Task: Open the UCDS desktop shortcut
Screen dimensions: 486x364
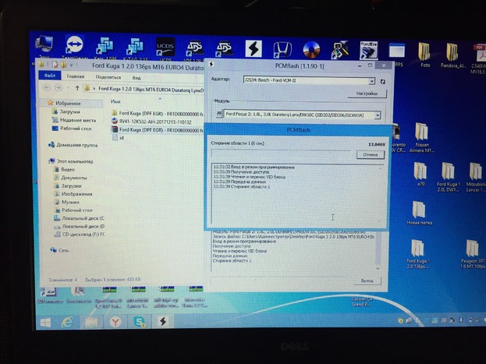Action: pyautogui.click(x=165, y=47)
